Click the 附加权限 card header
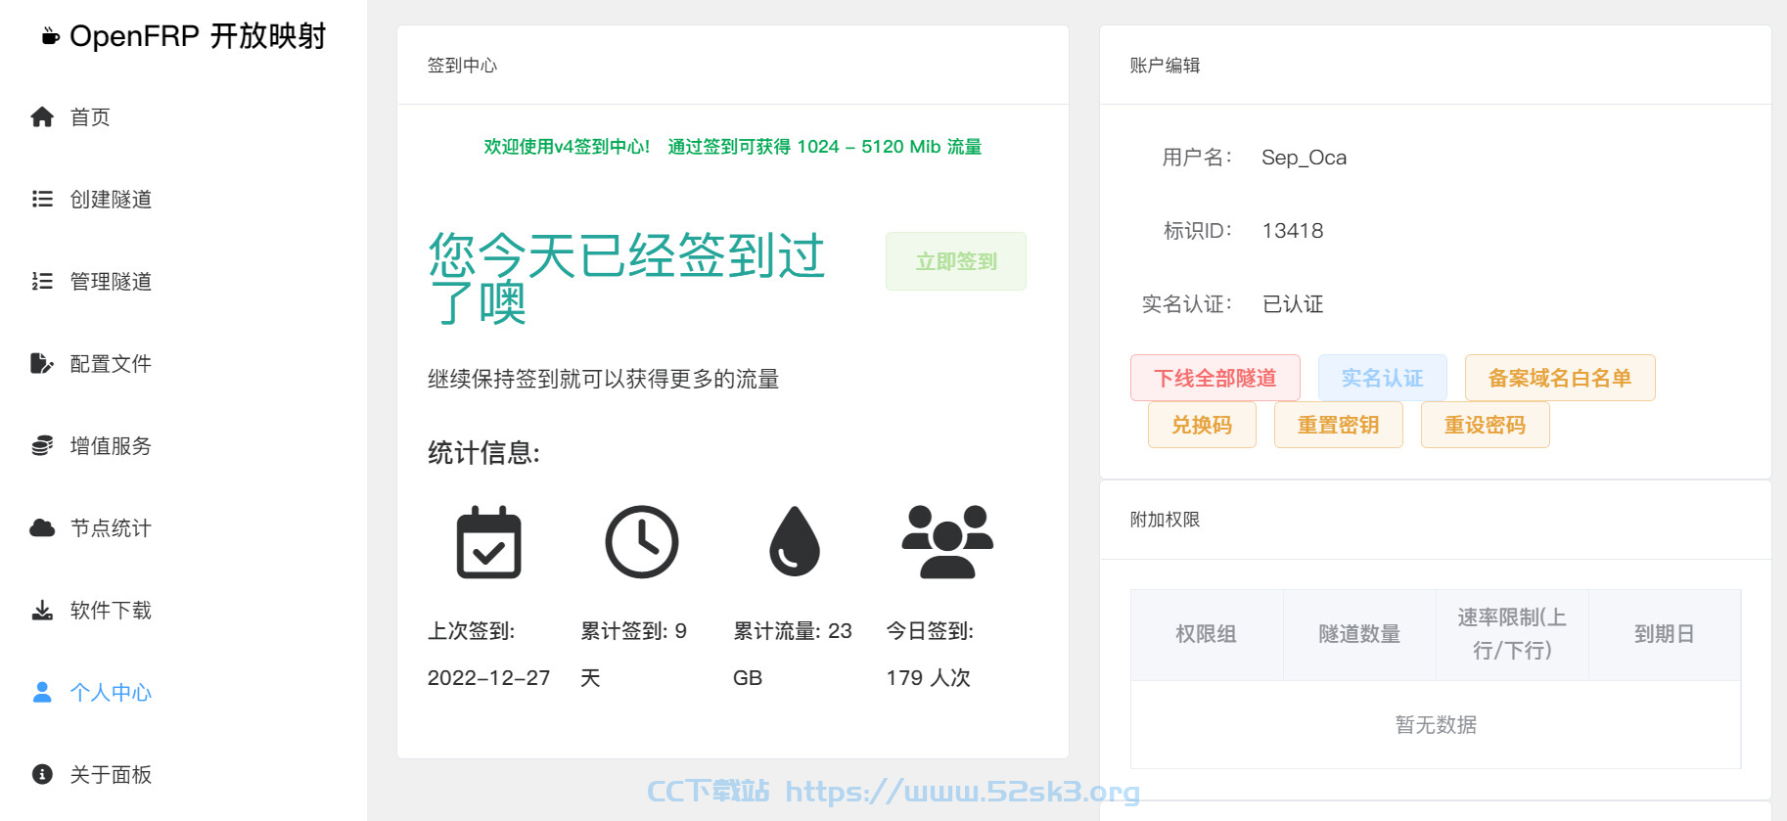This screenshot has width=1787, height=821. point(1165,520)
